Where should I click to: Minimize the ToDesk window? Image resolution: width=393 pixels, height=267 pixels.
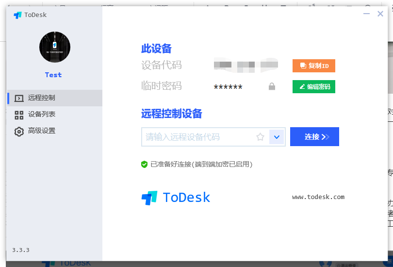click(x=366, y=14)
